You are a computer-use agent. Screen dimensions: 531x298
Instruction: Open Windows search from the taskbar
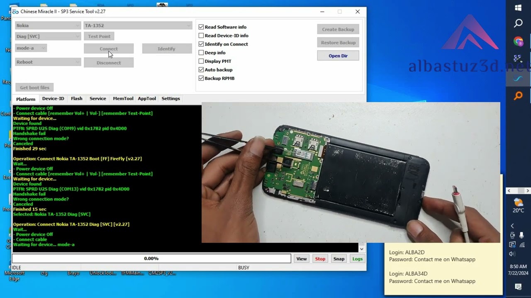pyautogui.click(x=518, y=24)
